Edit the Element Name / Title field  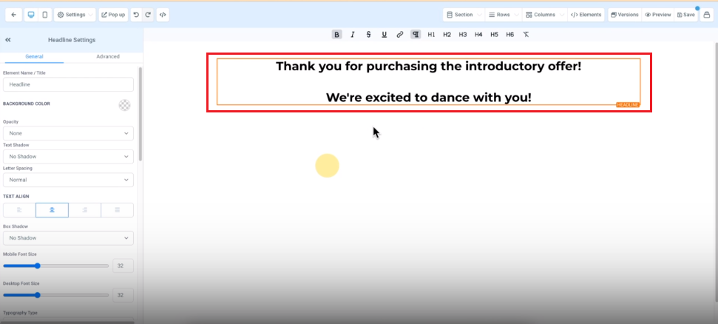pyautogui.click(x=68, y=84)
